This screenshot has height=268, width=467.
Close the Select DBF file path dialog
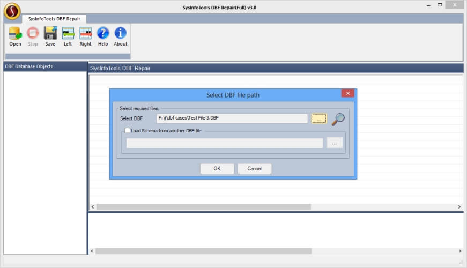[x=347, y=93]
